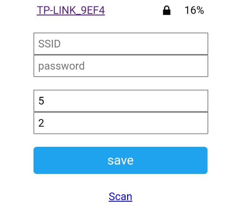Save the Wi-Fi configuration
241x224 pixels.
click(120, 160)
